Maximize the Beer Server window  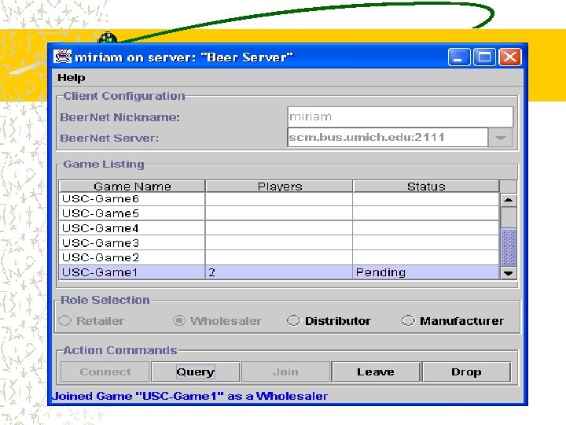pos(484,57)
